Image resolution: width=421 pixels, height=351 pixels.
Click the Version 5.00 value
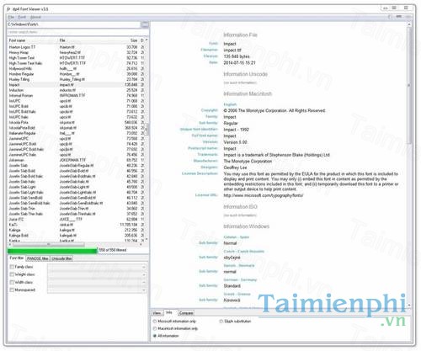(x=235, y=142)
